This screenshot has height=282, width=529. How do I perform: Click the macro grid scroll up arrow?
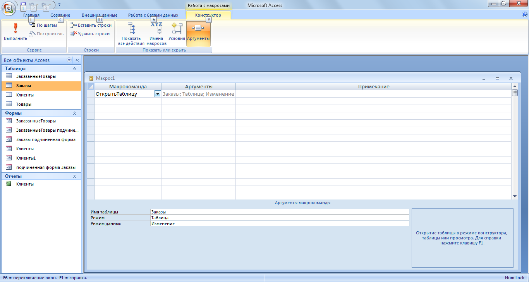[x=515, y=86]
